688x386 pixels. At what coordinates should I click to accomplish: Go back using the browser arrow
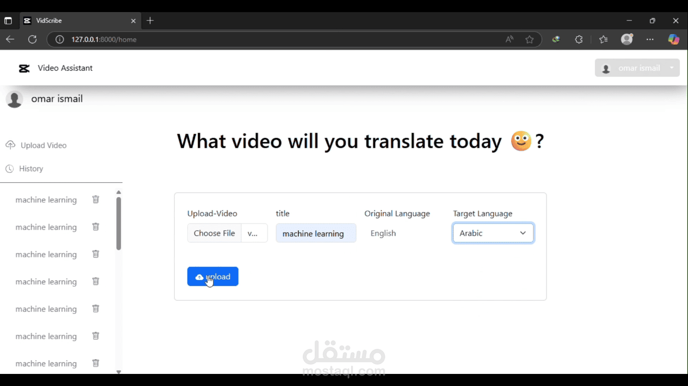click(x=10, y=39)
